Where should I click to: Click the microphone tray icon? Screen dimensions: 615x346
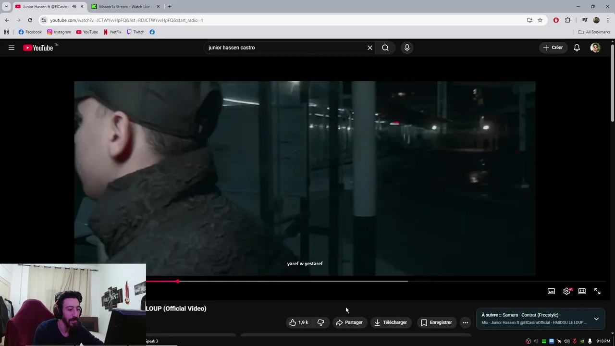click(x=590, y=341)
